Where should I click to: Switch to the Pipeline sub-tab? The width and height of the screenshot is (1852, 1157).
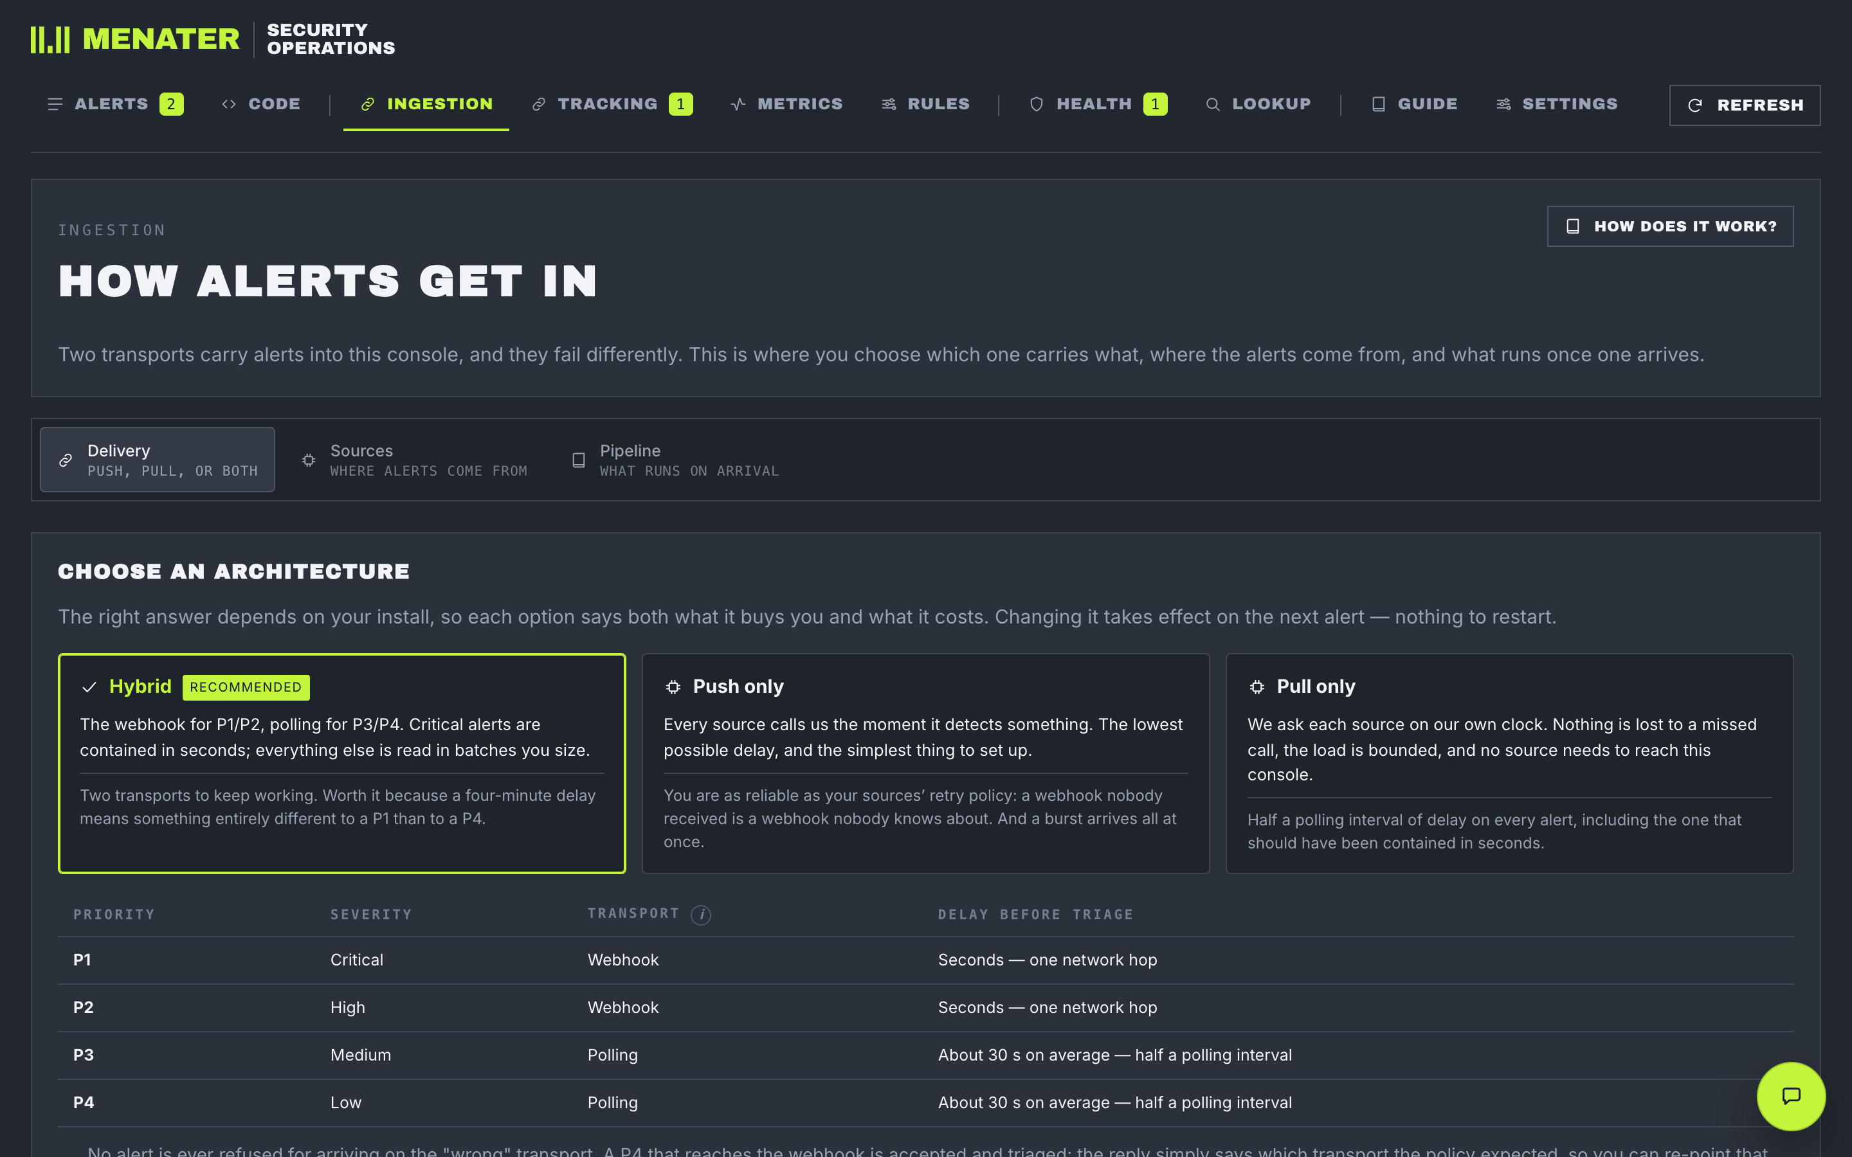(x=676, y=460)
